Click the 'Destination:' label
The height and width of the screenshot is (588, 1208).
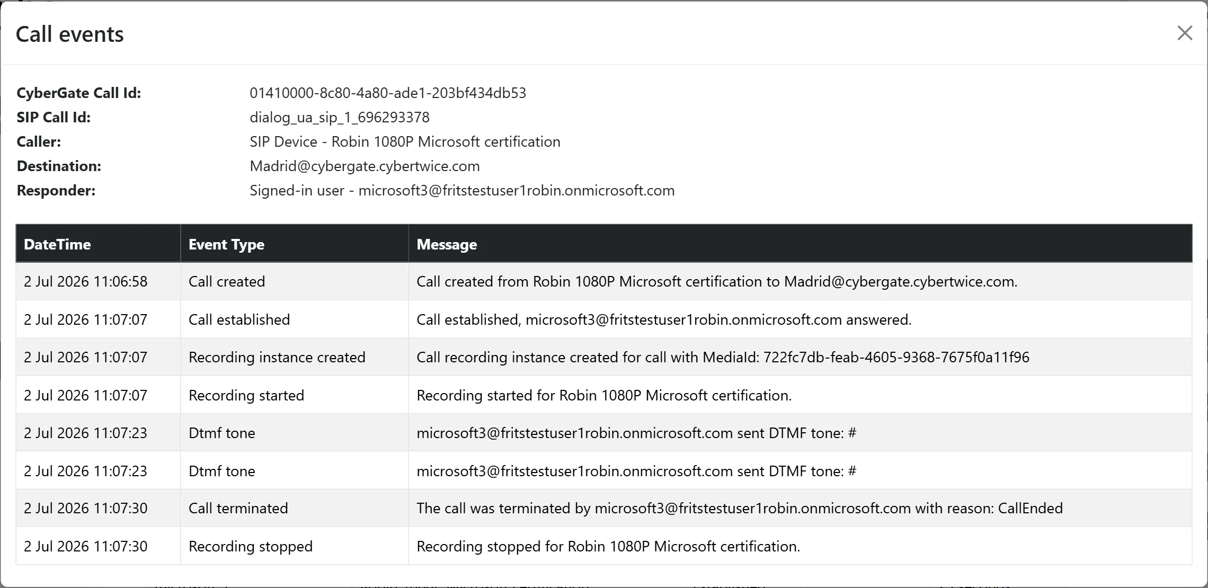pos(59,166)
